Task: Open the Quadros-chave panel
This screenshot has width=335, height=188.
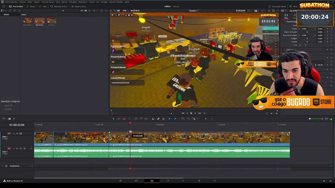Action: 79,6
